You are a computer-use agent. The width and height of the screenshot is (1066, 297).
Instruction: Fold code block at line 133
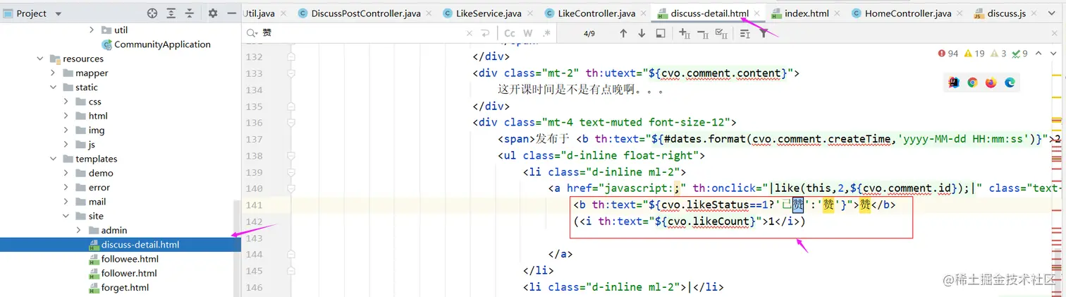click(x=290, y=73)
